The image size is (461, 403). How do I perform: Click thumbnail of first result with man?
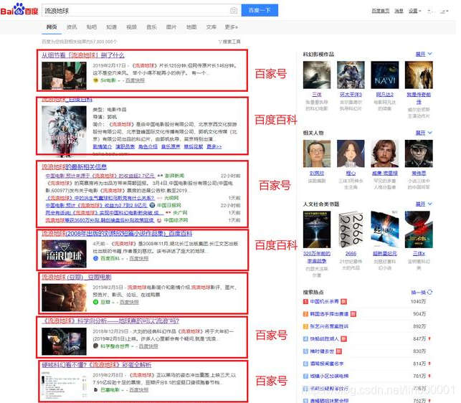[x=64, y=75]
